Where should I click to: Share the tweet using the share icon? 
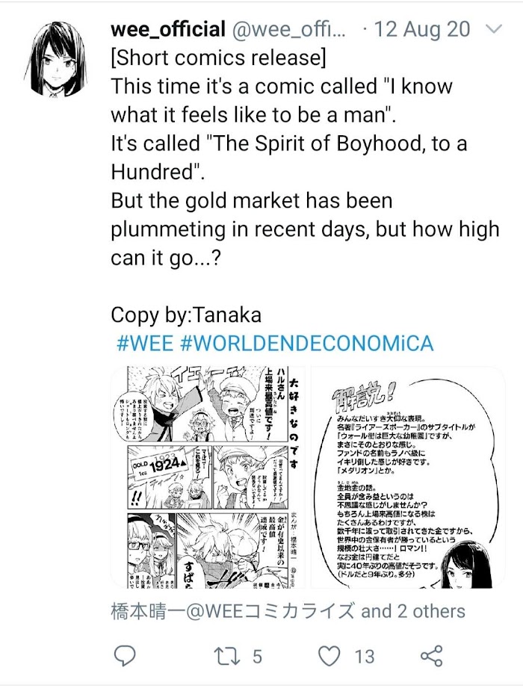point(432,656)
